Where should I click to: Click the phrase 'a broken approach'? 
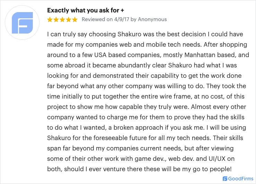135,127
